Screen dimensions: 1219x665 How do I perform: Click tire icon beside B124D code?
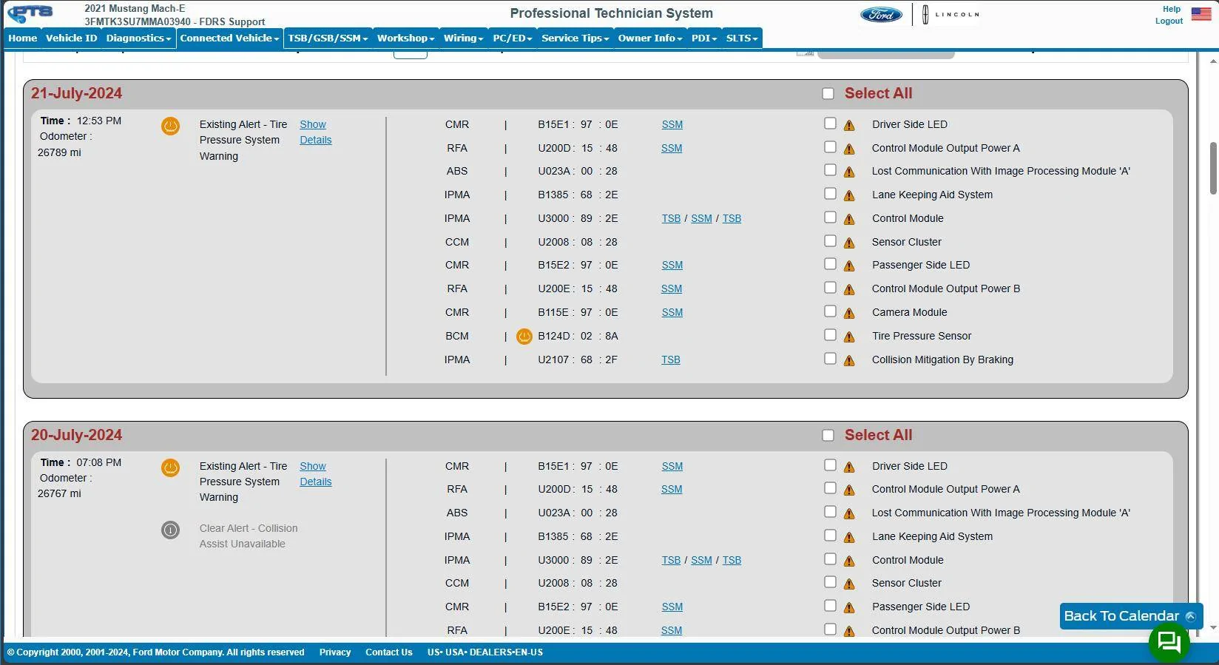point(524,337)
